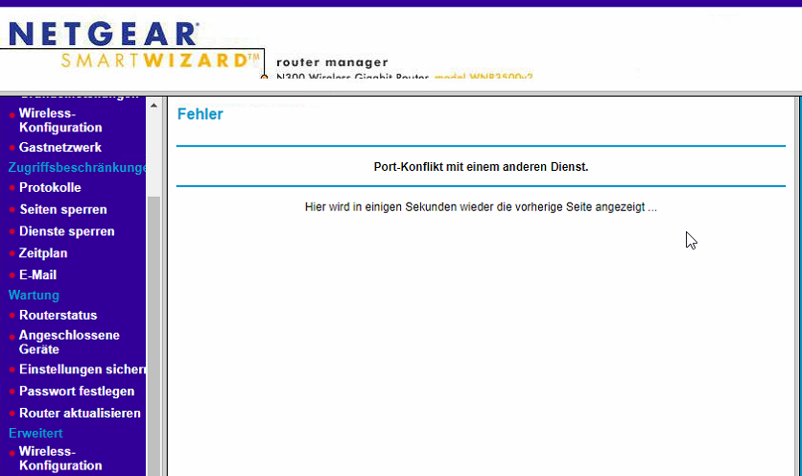This screenshot has height=476, width=802.
Task: Click the sidebar scrollbar thumb
Action: 153,336
